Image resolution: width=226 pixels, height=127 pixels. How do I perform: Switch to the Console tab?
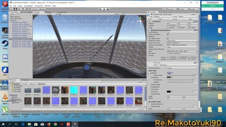coord(25,80)
